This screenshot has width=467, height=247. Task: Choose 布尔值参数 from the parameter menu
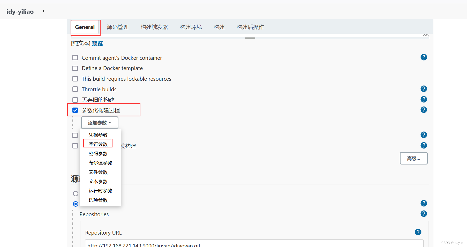(x=100, y=163)
